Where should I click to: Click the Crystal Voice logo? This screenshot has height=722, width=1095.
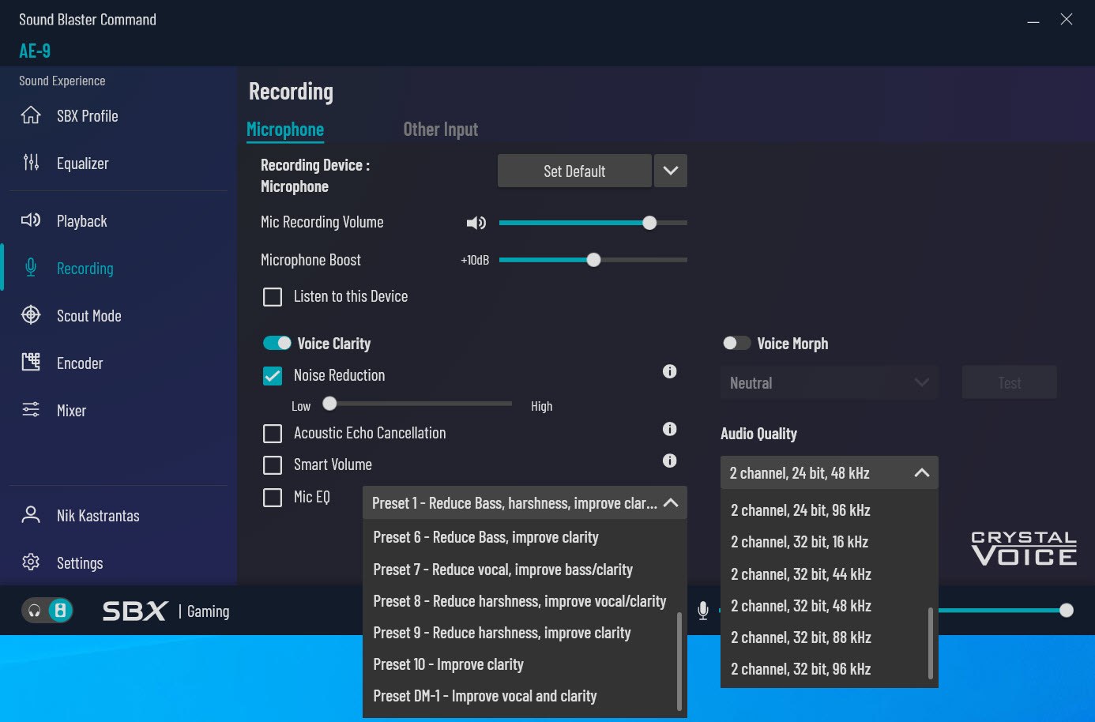(x=1024, y=548)
